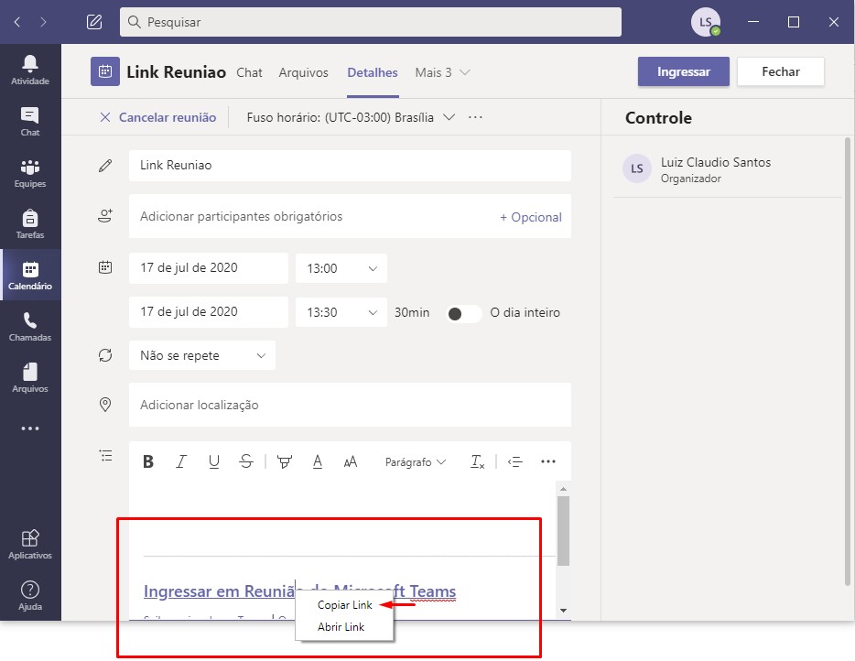The width and height of the screenshot is (855, 661).
Task: Toggle the O dia inteiro switch
Action: tap(463, 314)
